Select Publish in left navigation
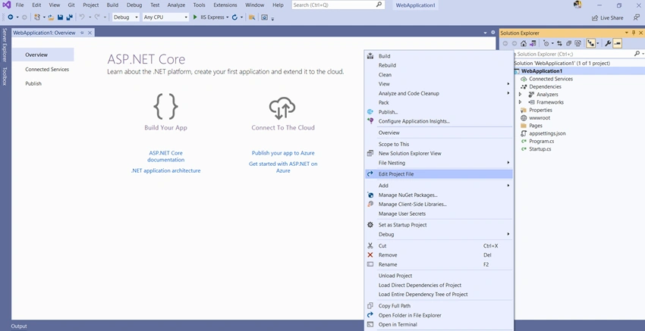645x331 pixels. [33, 83]
